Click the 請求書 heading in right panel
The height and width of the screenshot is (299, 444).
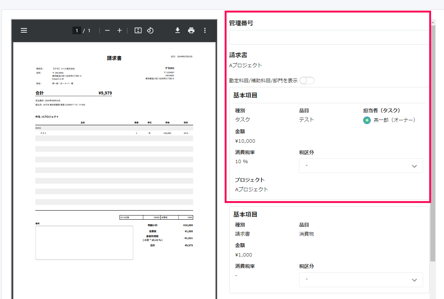(x=238, y=55)
